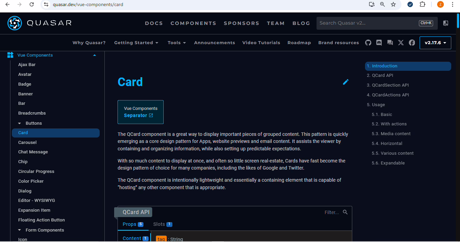Open Chat Message in the sidebar
This screenshot has height=242, width=460.
tap(33, 152)
